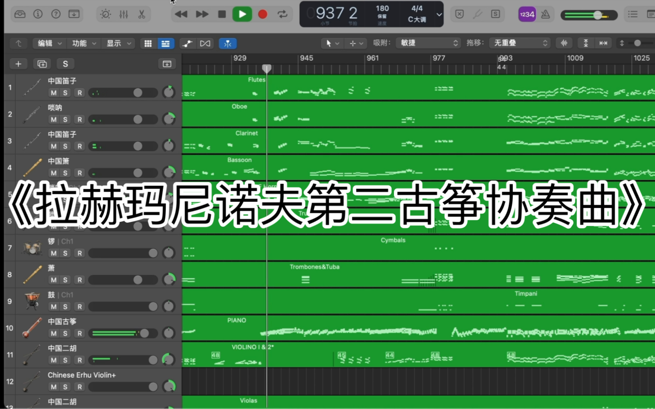655x409 pixels.
Task: Click the guzheng instrument icon of track 10
Action: click(x=32, y=328)
